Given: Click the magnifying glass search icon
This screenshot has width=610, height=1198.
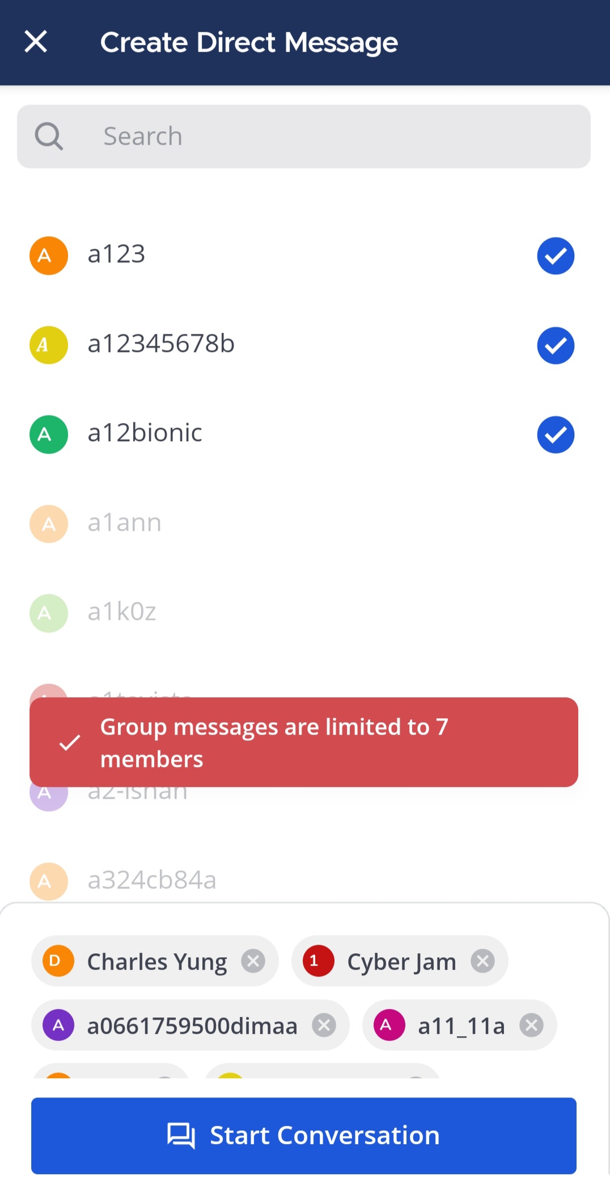Looking at the screenshot, I should pyautogui.click(x=49, y=136).
